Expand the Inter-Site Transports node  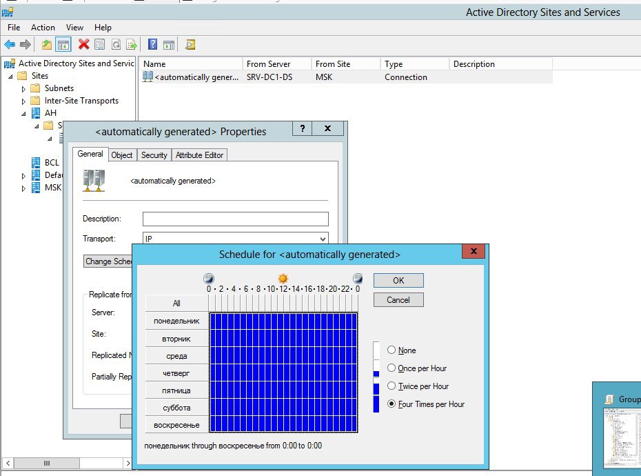(x=23, y=101)
